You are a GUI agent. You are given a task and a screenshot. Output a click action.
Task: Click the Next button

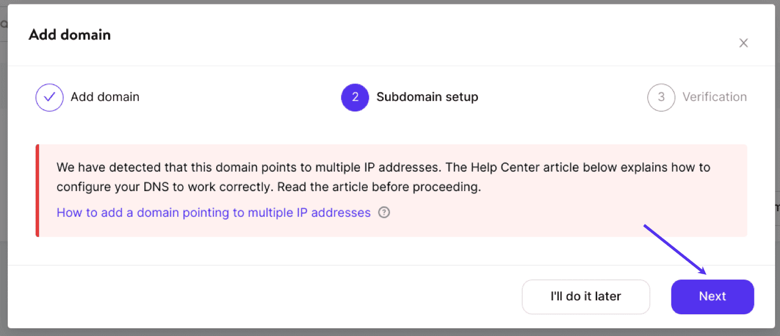(713, 296)
